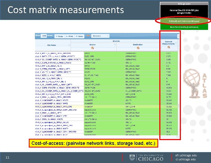Click destination AGLT2 in CERN_XROOTD_to_ANALY_AGLT2 row
211x163 pixels.
click(x=128, y=63)
